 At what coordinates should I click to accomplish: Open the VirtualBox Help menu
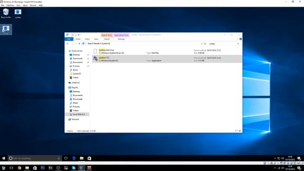[x=40, y=5]
